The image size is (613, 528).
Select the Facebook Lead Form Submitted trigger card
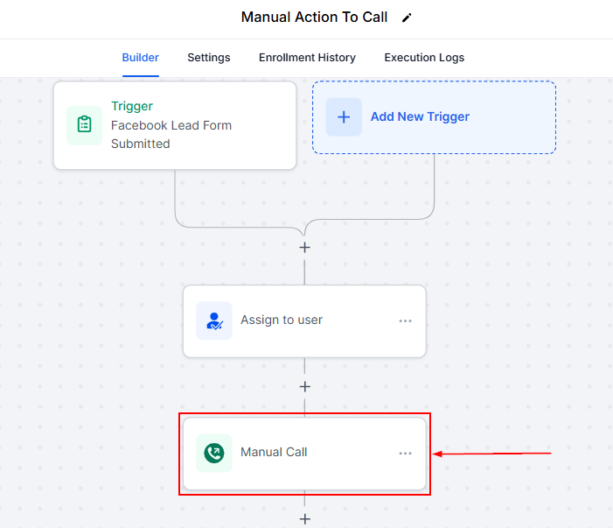(175, 125)
